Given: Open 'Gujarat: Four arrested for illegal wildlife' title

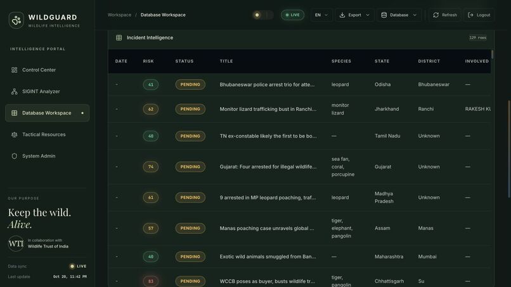Looking at the screenshot, I should (x=268, y=167).
